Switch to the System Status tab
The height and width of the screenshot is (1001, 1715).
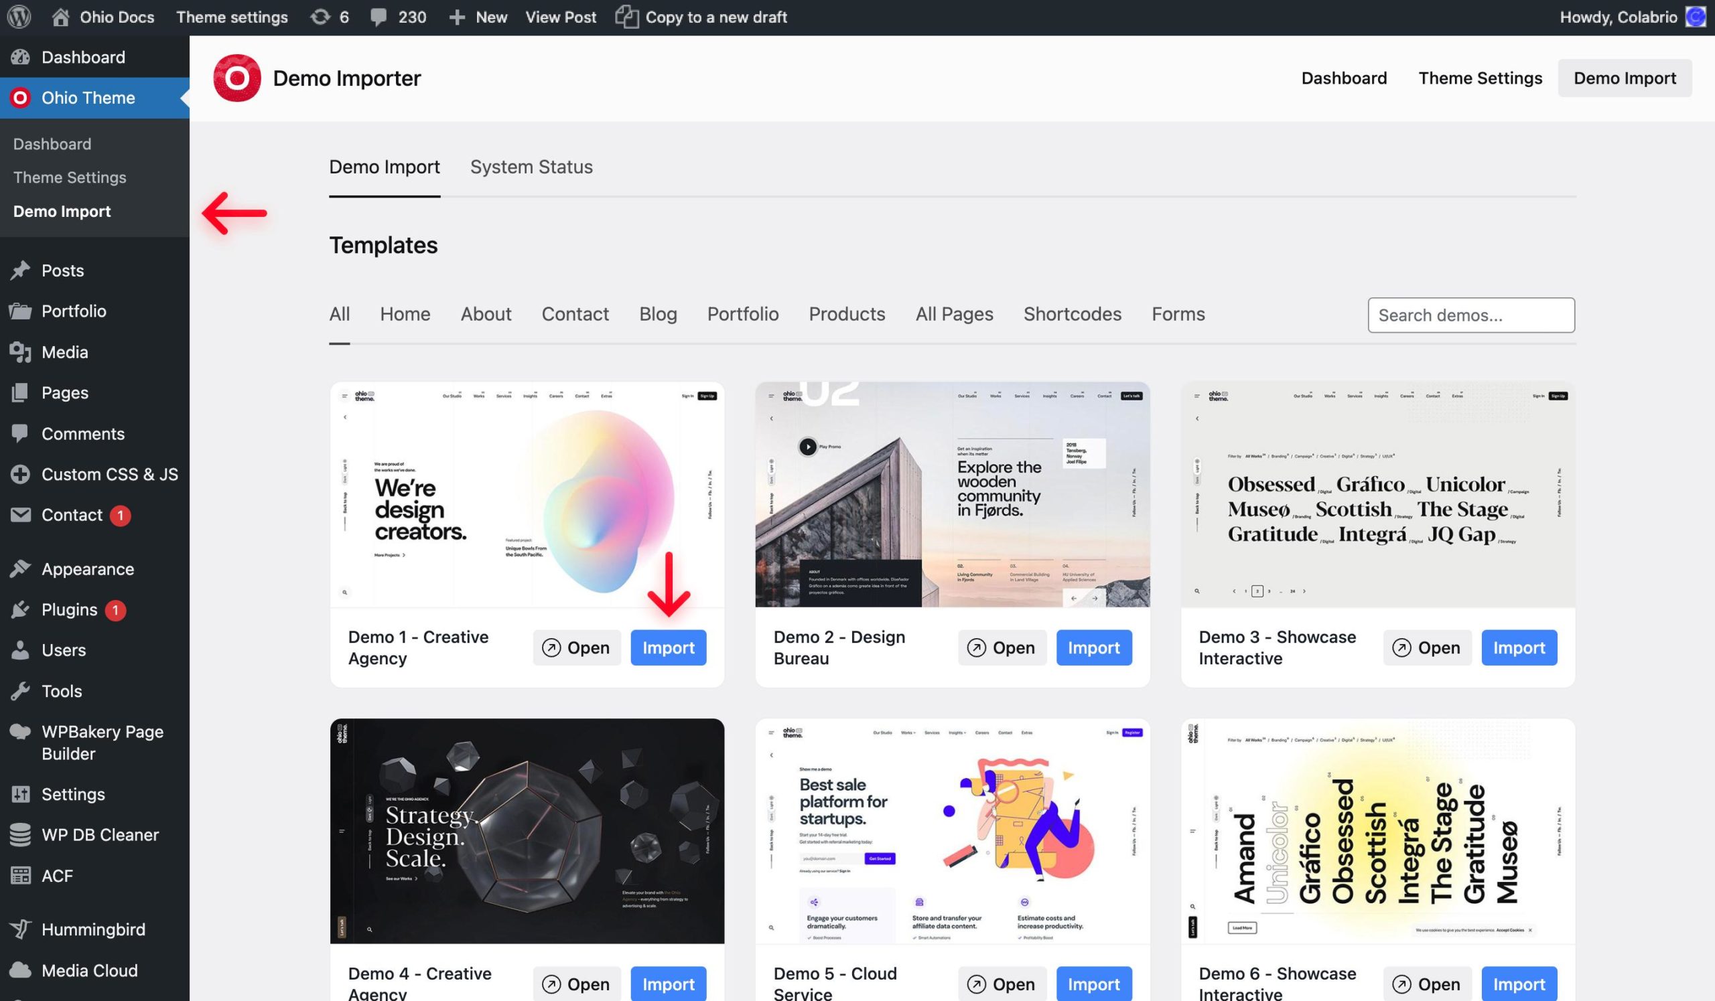click(x=531, y=167)
